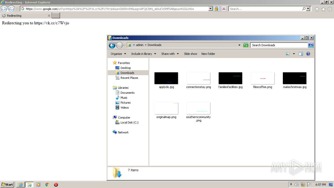Click the Downloads breadcrumb segment

154,45
